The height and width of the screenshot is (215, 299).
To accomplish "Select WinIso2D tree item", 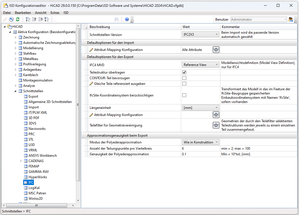I will pos(36,198).
